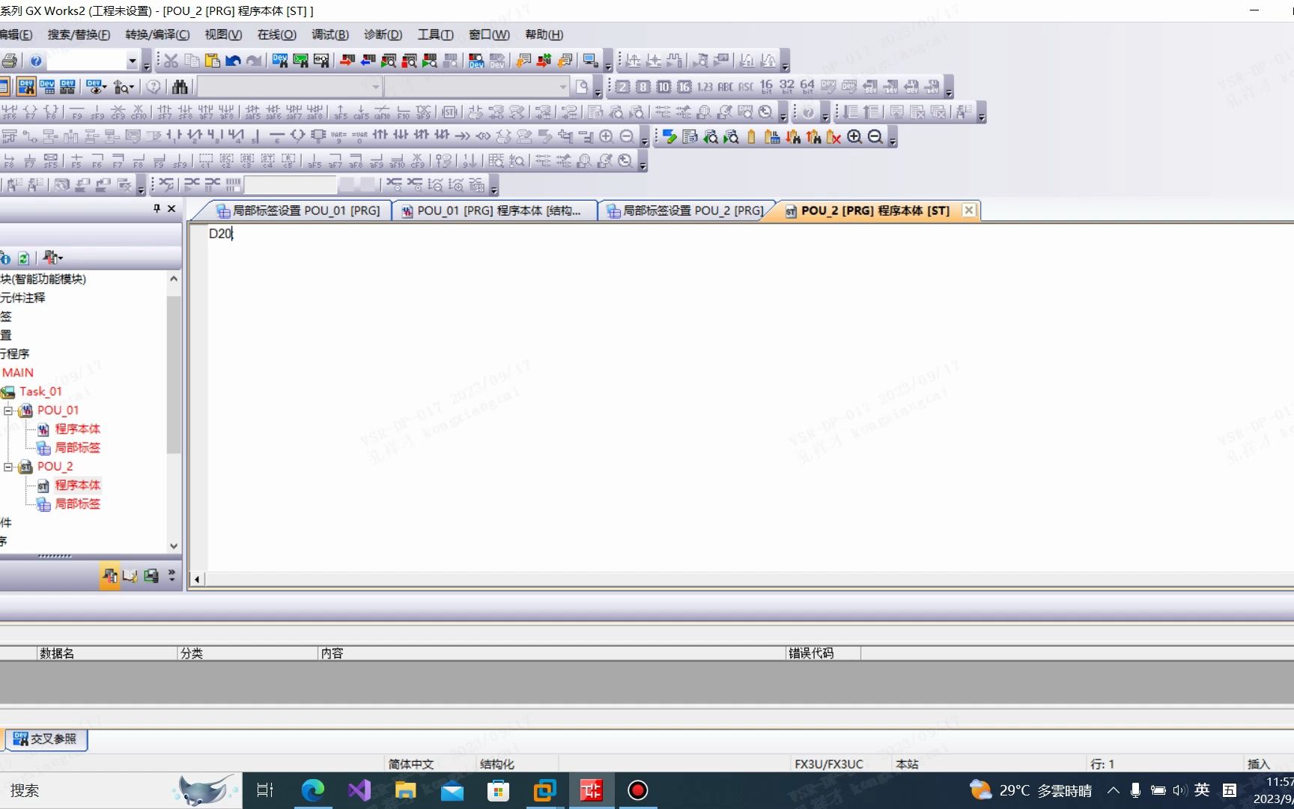
Task: Click in ST editor after D20 text
Action: click(x=234, y=234)
